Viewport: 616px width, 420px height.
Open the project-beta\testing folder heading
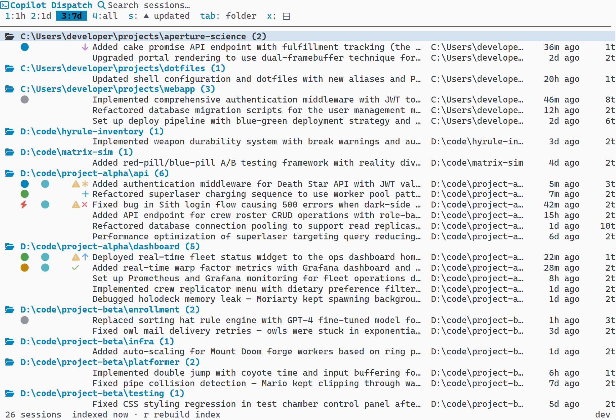[102, 393]
